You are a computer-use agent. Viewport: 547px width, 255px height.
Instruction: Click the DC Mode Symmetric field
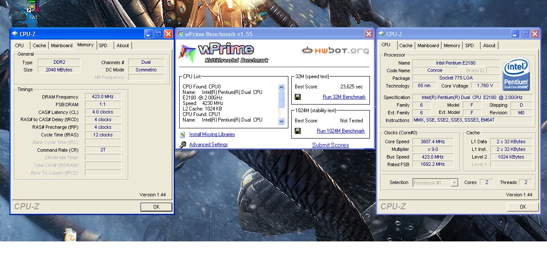click(146, 70)
